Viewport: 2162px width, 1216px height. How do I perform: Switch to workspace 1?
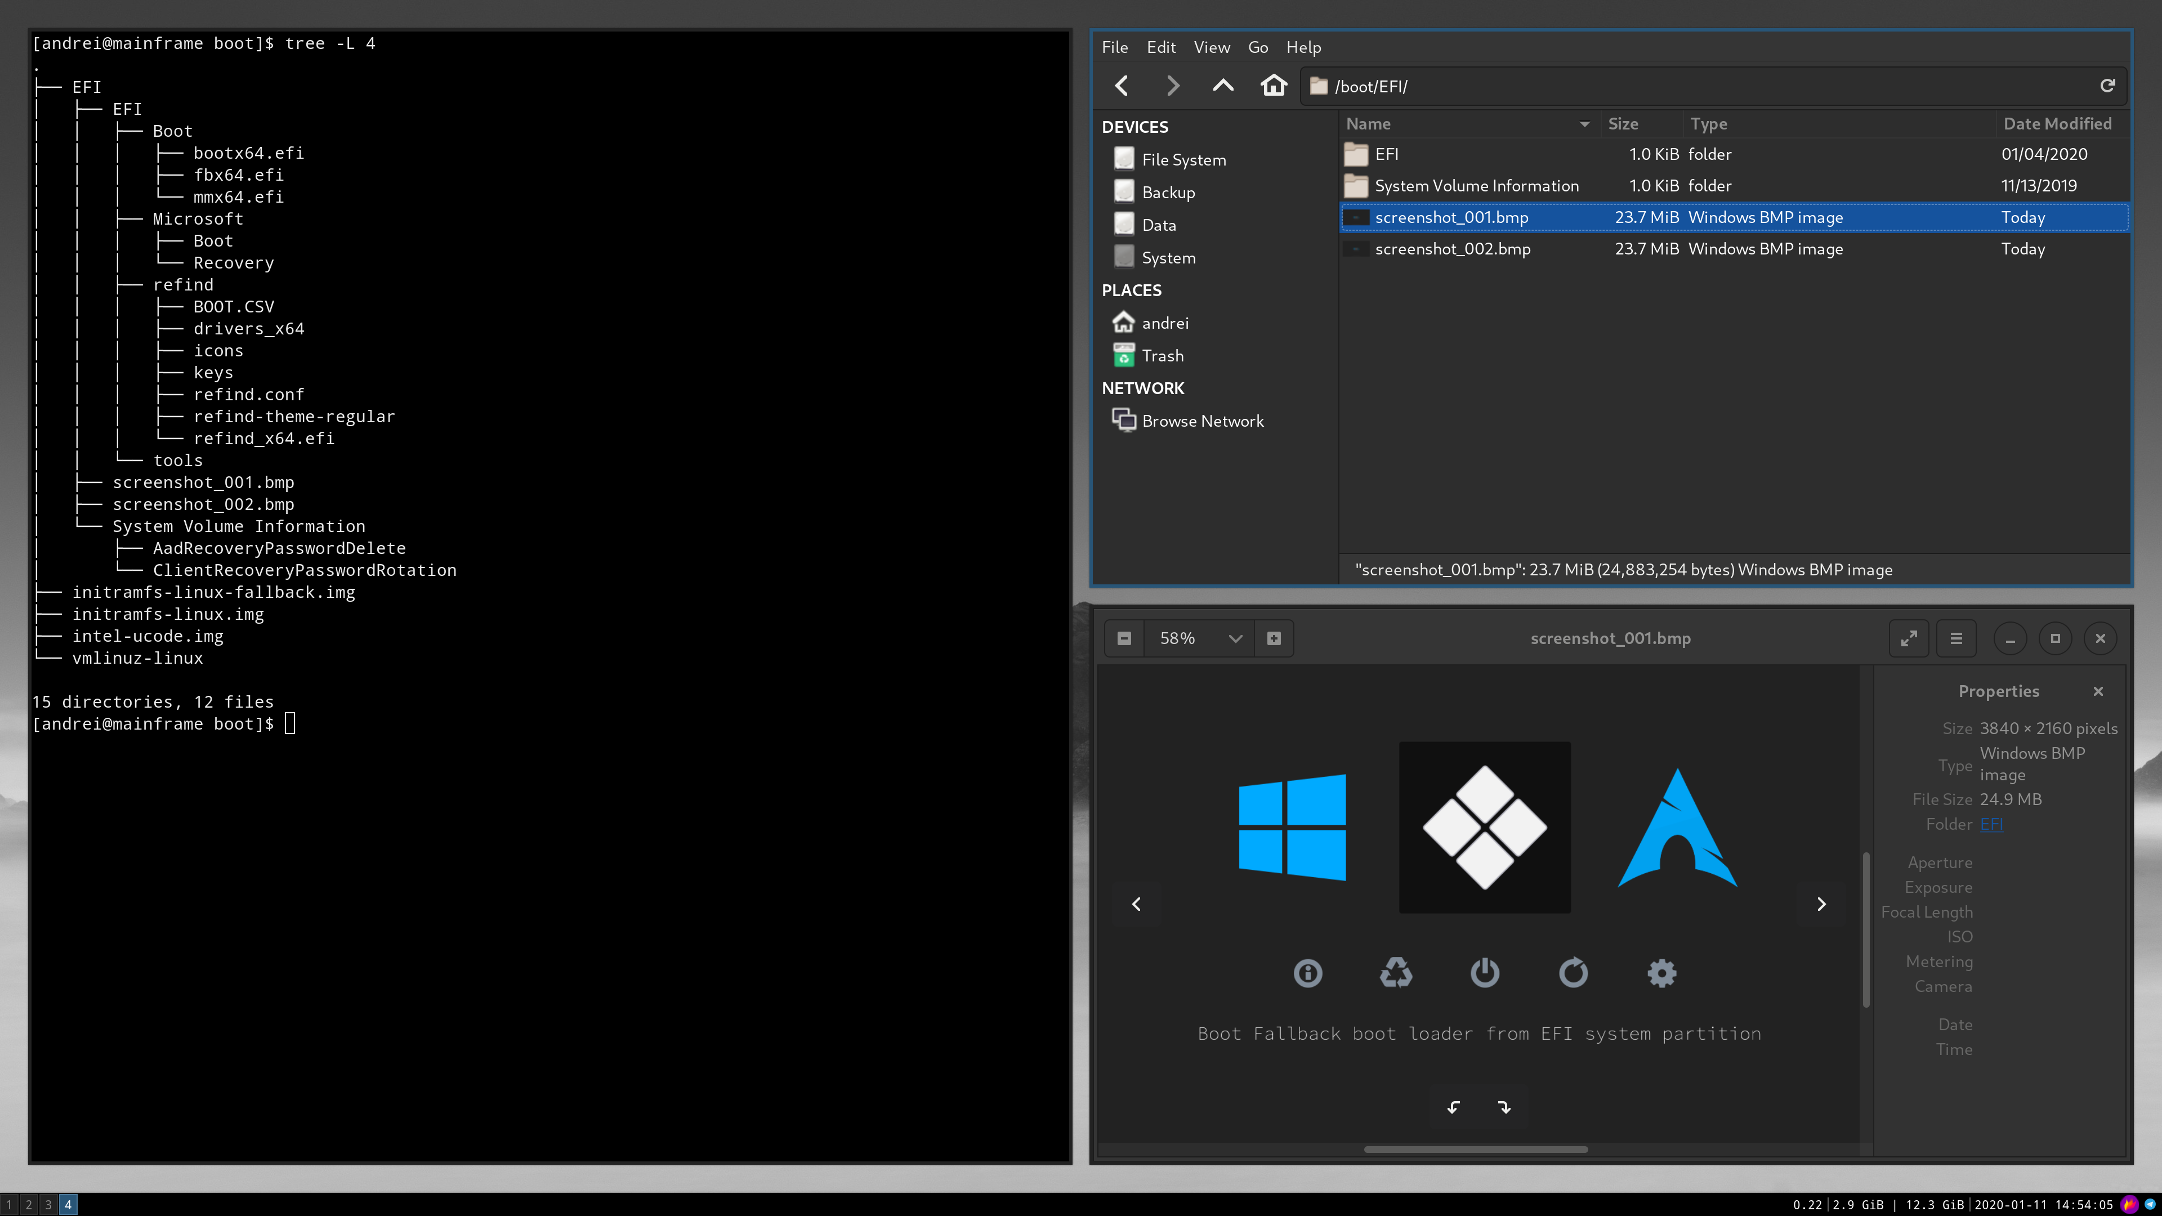tap(9, 1205)
